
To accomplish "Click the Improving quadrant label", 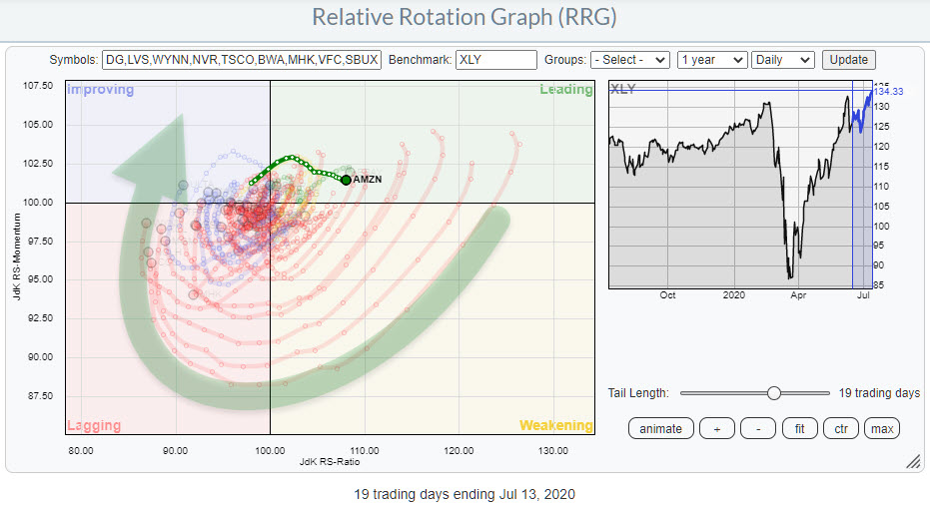I will [x=100, y=90].
